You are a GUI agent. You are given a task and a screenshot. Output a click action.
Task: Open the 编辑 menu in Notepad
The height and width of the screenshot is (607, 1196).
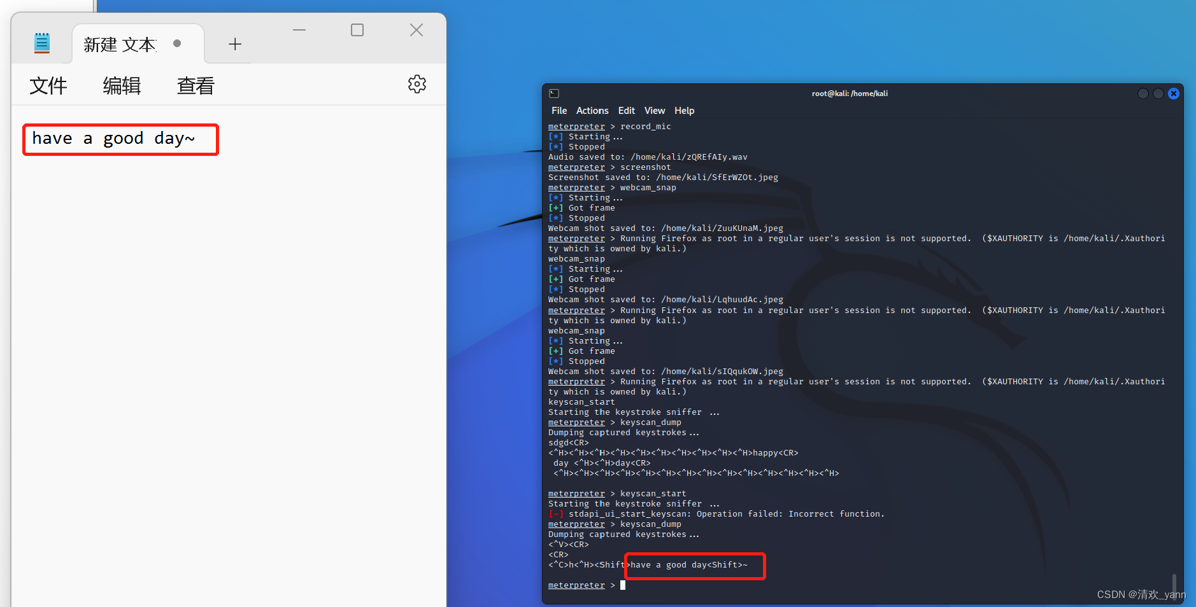click(122, 86)
